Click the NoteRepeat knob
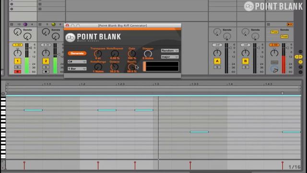The width and height of the screenshot is (307, 173). click(115, 53)
